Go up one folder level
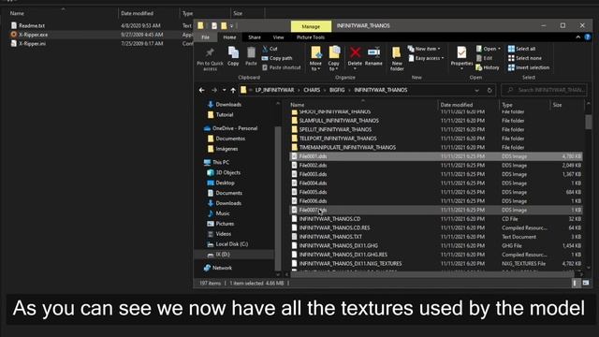Image resolution: width=599 pixels, height=337 pixels. tap(233, 90)
